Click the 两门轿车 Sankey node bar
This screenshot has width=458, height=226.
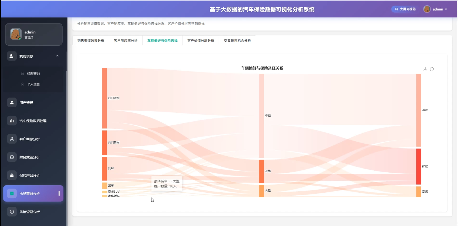(x=104, y=143)
